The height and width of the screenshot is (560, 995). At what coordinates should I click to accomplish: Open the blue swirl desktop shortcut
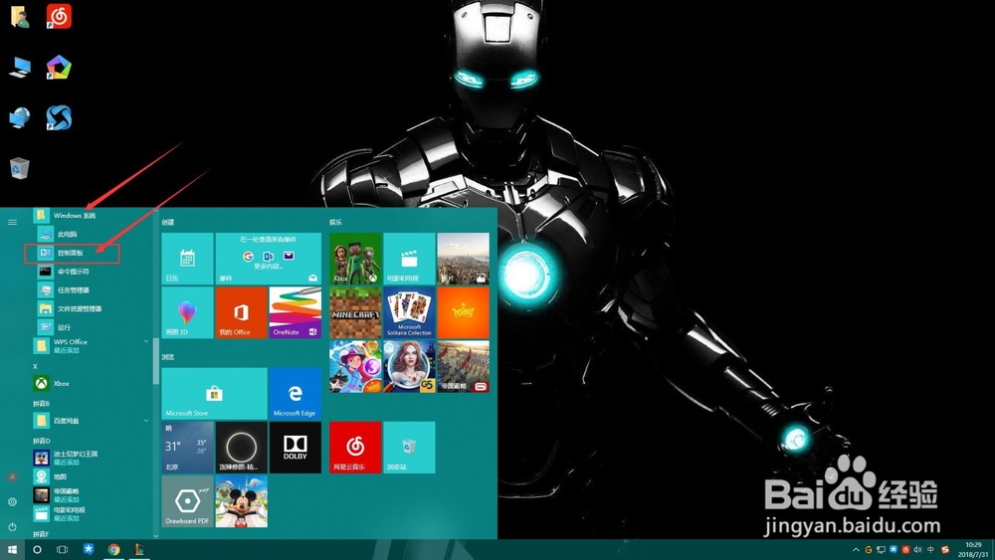(x=59, y=118)
